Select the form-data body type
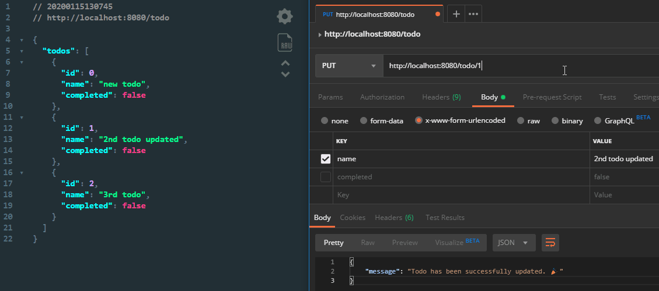659x291 pixels. (364, 120)
